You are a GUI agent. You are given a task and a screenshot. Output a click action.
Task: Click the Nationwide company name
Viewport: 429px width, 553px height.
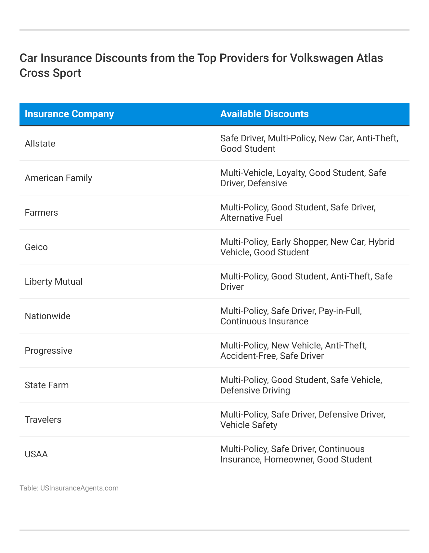(x=47, y=316)
